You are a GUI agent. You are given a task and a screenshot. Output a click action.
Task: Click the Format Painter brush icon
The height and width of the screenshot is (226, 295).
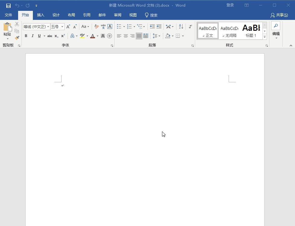coord(17,38)
